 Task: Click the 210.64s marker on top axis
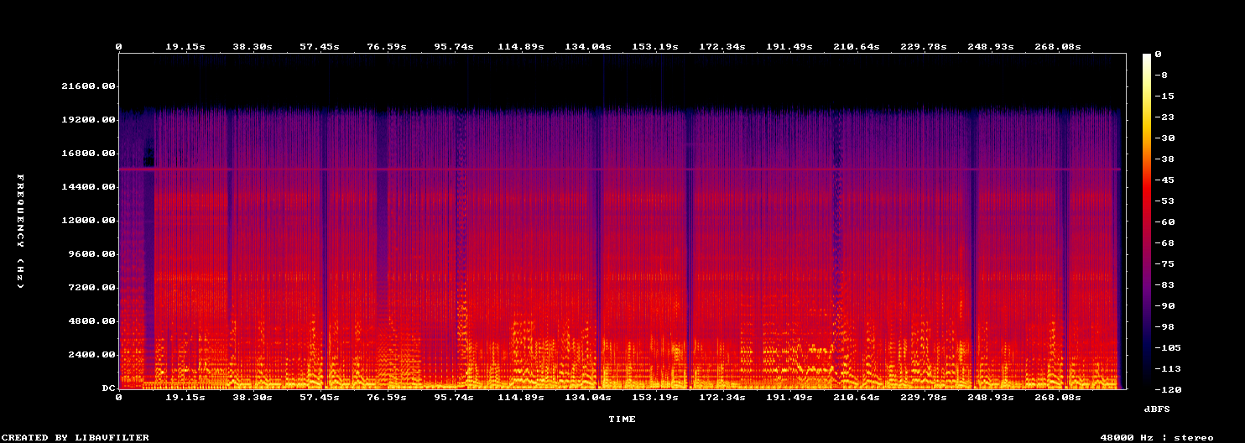856,47
